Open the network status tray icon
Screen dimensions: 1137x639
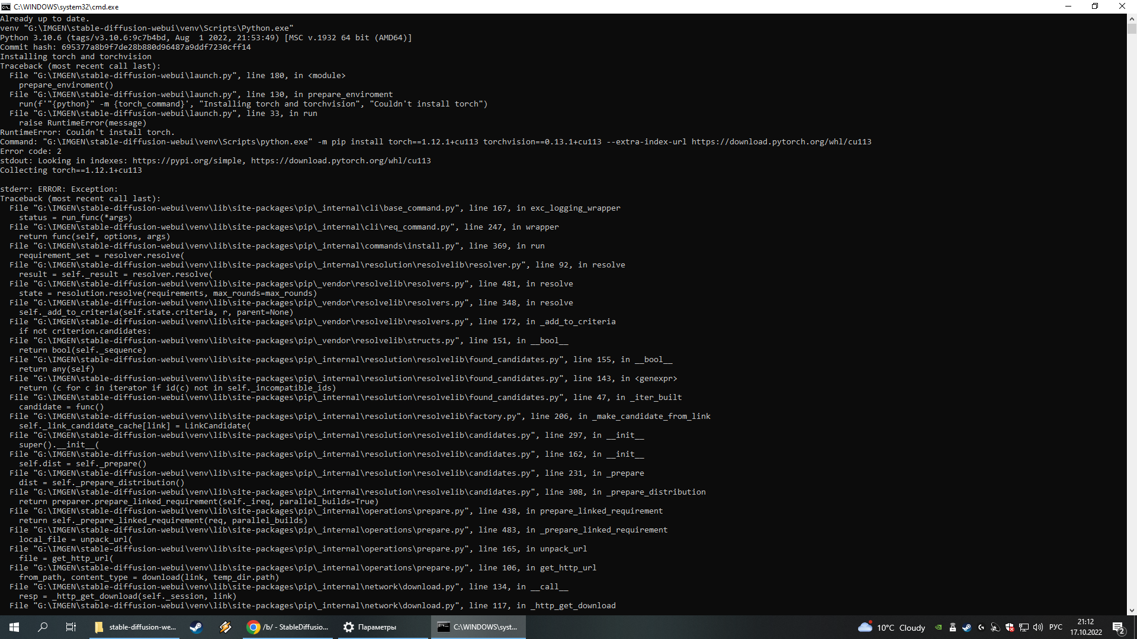point(1024,628)
